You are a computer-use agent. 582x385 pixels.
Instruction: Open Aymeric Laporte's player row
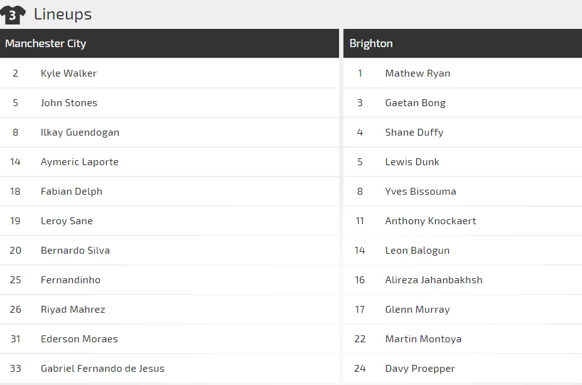pyautogui.click(x=79, y=162)
